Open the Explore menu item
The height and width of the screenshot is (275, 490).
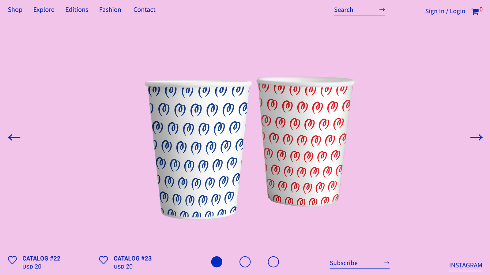click(44, 10)
